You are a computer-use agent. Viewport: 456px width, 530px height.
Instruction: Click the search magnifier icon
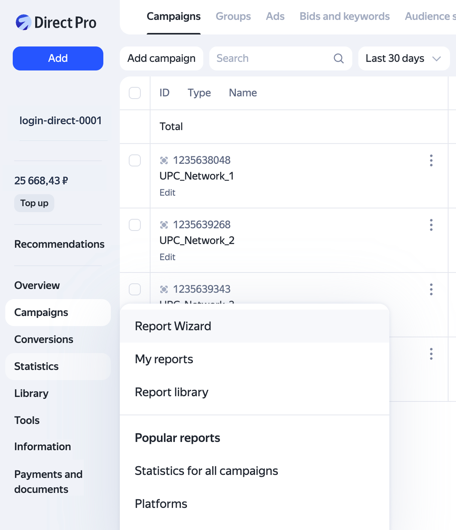click(338, 58)
